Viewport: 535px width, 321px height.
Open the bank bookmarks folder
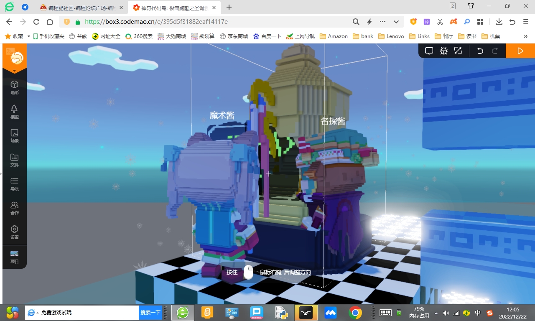[363, 36]
